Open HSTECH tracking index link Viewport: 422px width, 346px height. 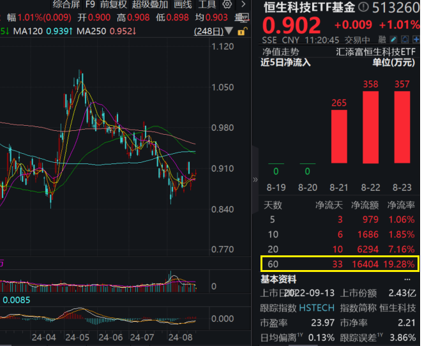click(x=317, y=308)
